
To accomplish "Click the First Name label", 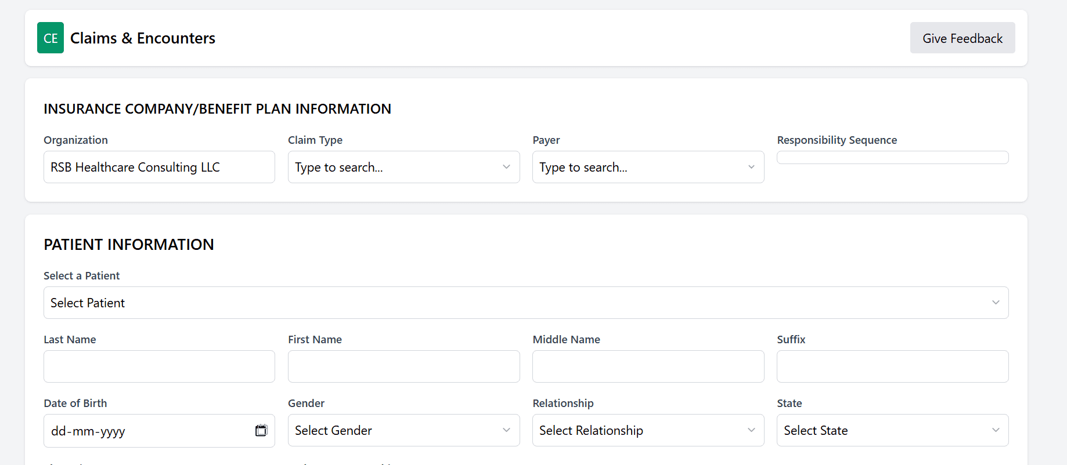I will (315, 340).
